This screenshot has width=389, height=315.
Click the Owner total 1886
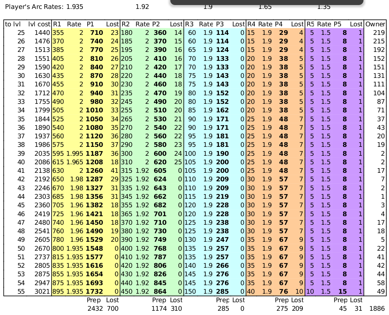[377, 308]
